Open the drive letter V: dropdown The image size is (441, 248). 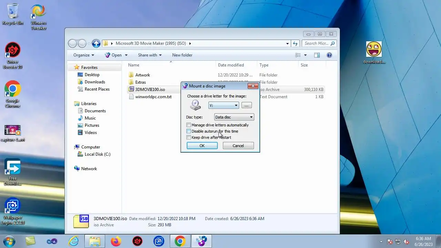[224, 105]
